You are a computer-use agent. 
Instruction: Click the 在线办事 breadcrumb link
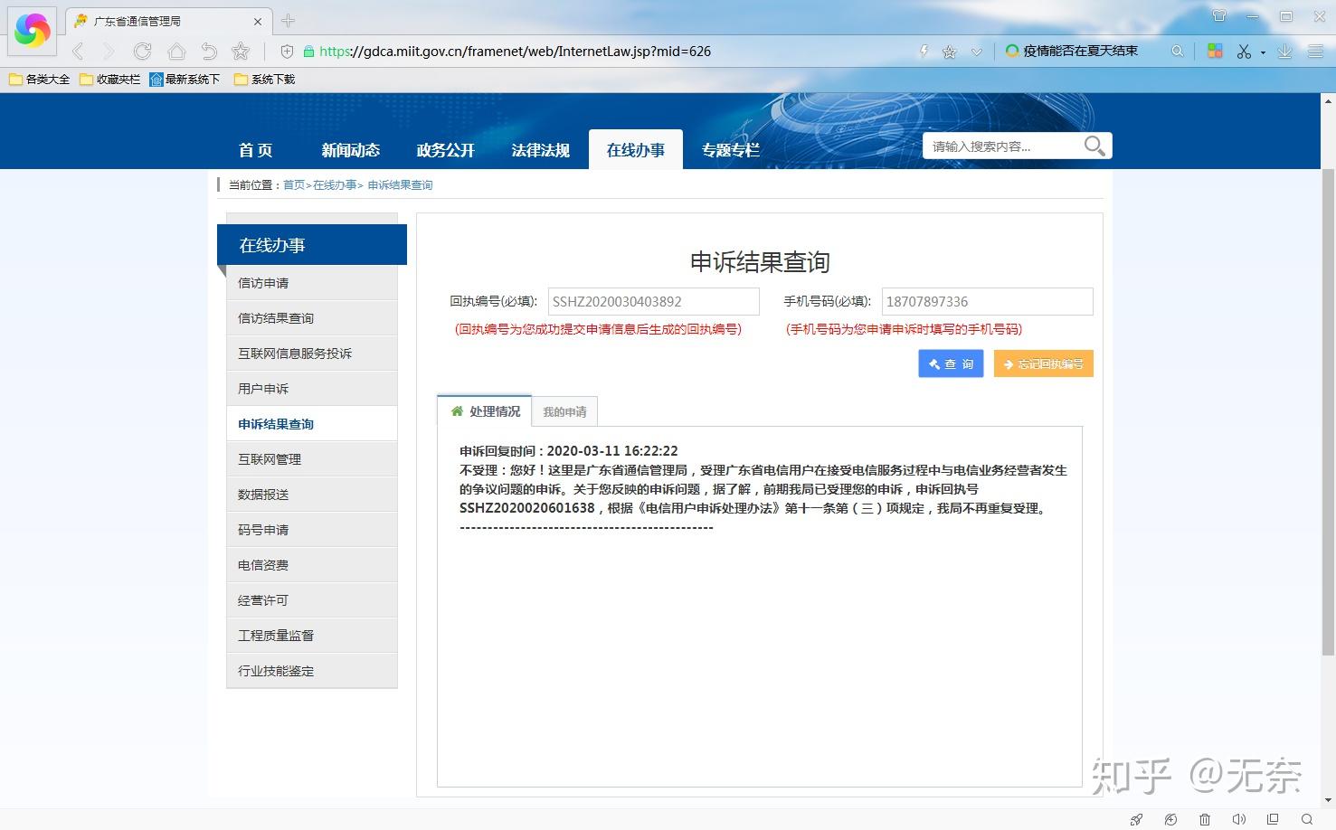[x=335, y=185]
